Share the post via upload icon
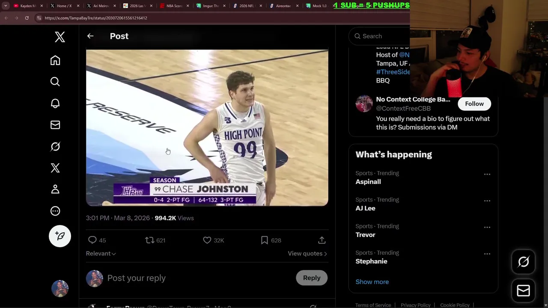Screen dimensions: 548x308 click(322, 240)
